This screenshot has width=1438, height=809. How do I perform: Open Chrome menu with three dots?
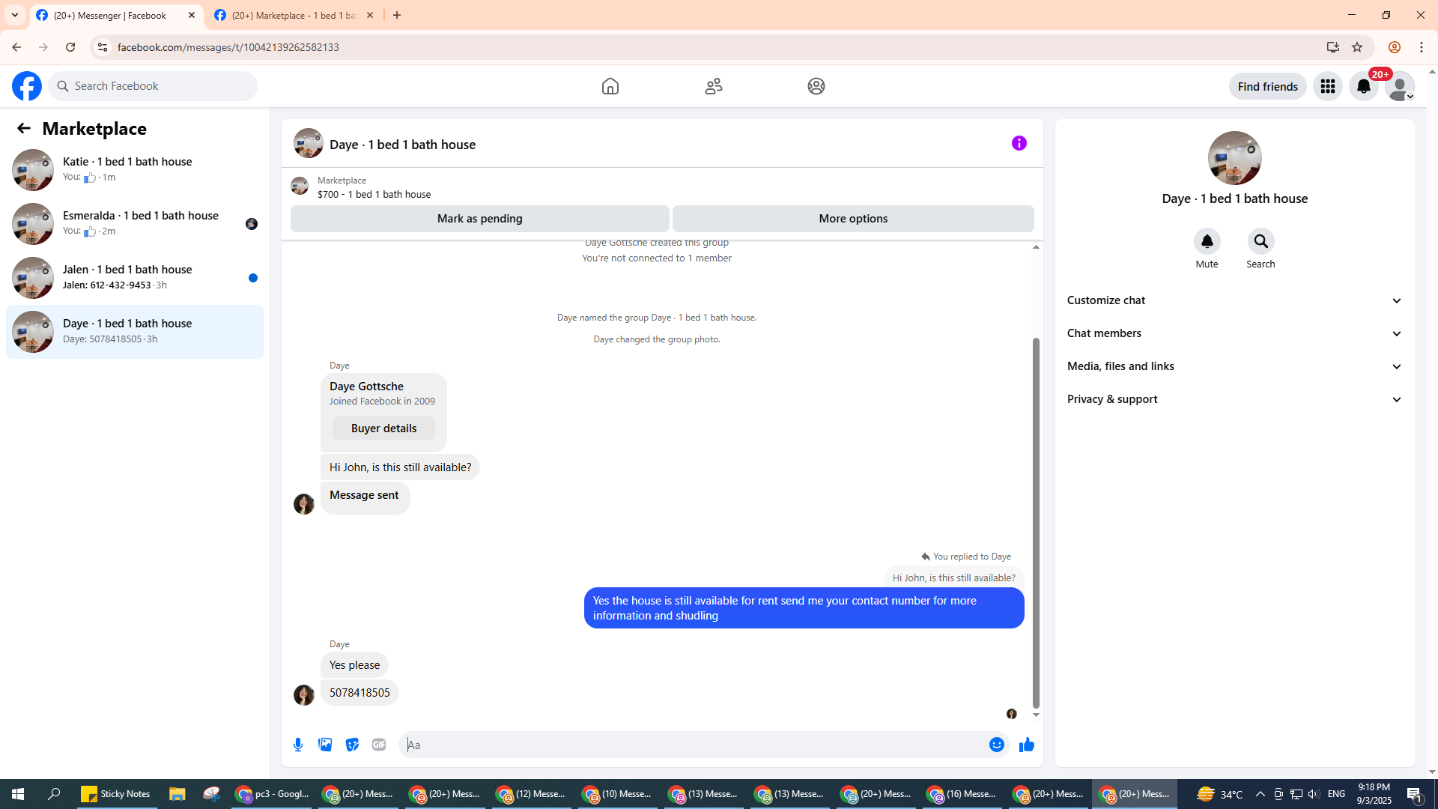[1422, 47]
